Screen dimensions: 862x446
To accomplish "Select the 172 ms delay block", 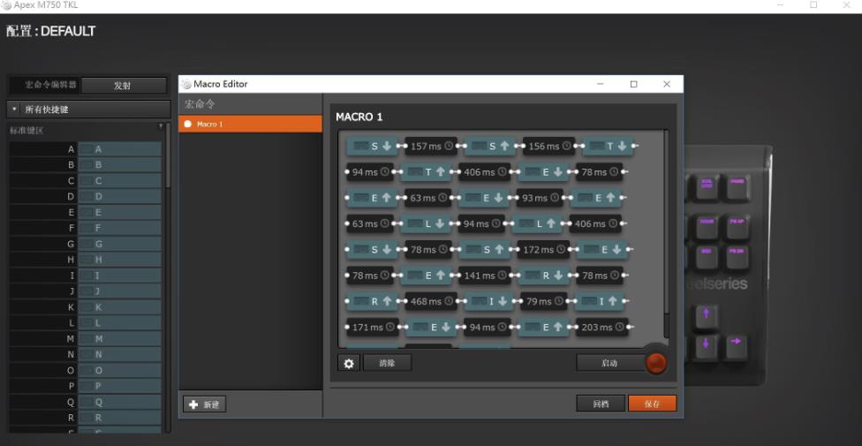I will pos(543,250).
